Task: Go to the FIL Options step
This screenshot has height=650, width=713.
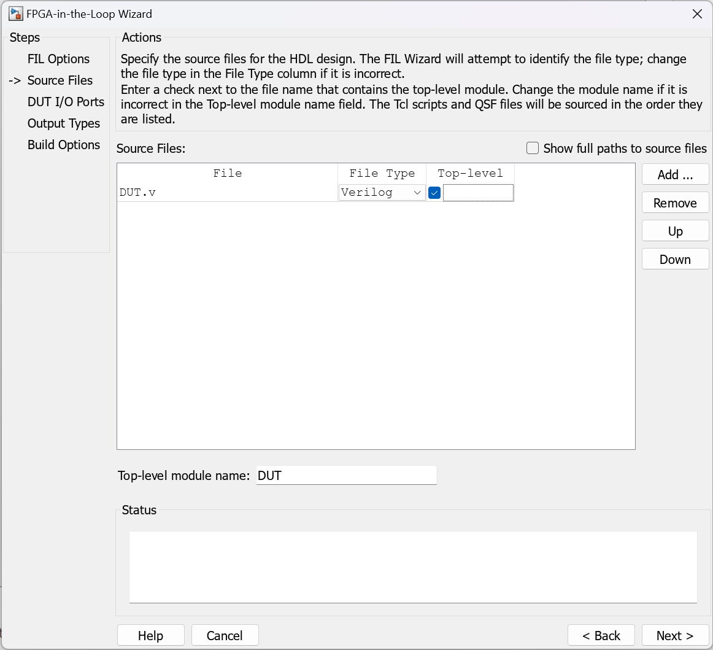Action: click(58, 59)
